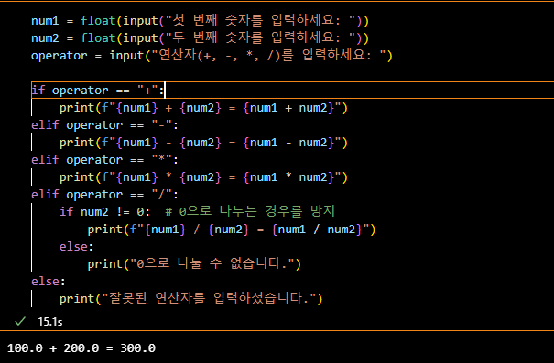The width and height of the screenshot is (554, 363).
Task: Click the if num2 != 0 line
Action: click(x=197, y=211)
